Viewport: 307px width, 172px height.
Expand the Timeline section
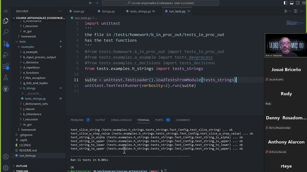(22, 171)
